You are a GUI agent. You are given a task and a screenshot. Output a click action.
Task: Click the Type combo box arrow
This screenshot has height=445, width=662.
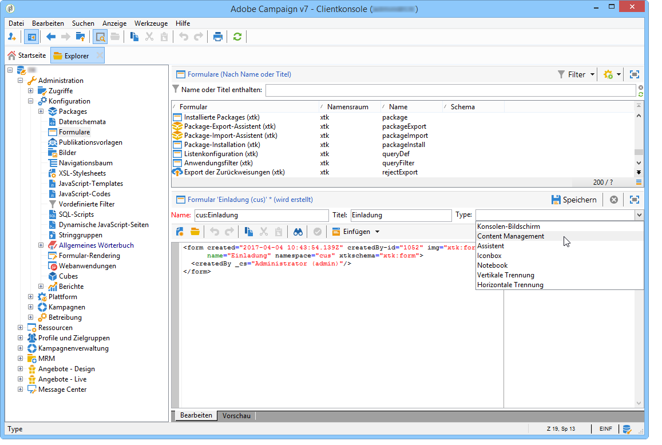click(639, 215)
